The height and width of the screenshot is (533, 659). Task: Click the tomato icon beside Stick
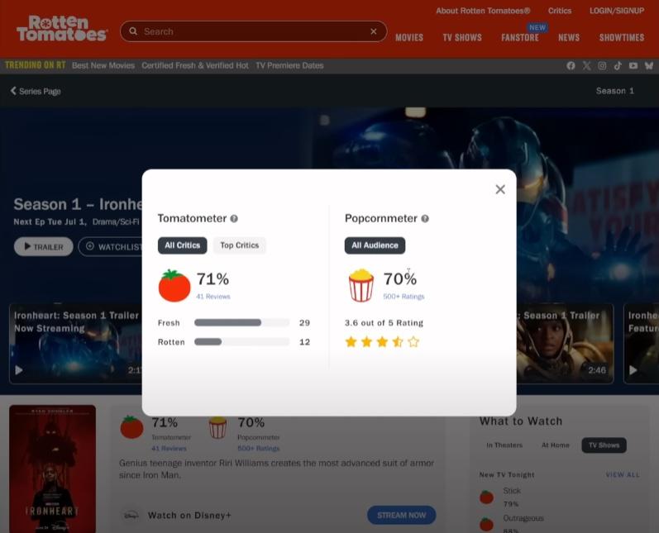(x=487, y=497)
